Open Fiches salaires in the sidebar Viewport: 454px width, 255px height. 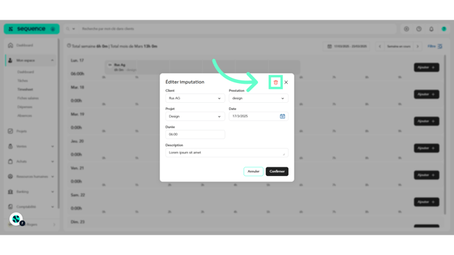(28, 98)
